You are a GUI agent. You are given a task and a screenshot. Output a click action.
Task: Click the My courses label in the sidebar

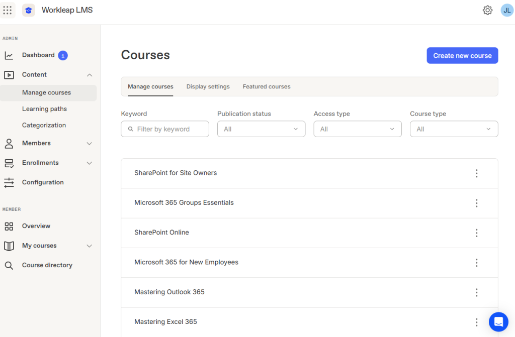(39, 246)
